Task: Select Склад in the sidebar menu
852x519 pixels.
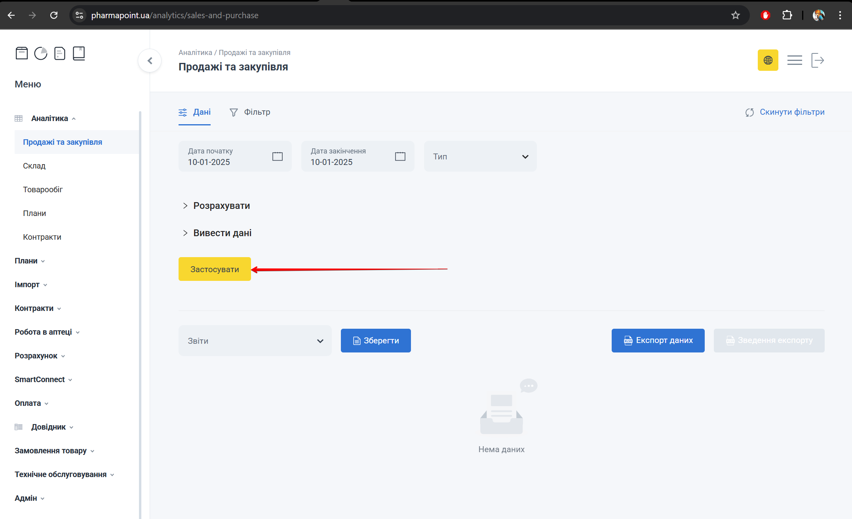Action: point(34,166)
